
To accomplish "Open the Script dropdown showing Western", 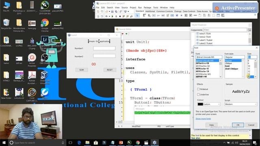I will (x=256, y=104).
